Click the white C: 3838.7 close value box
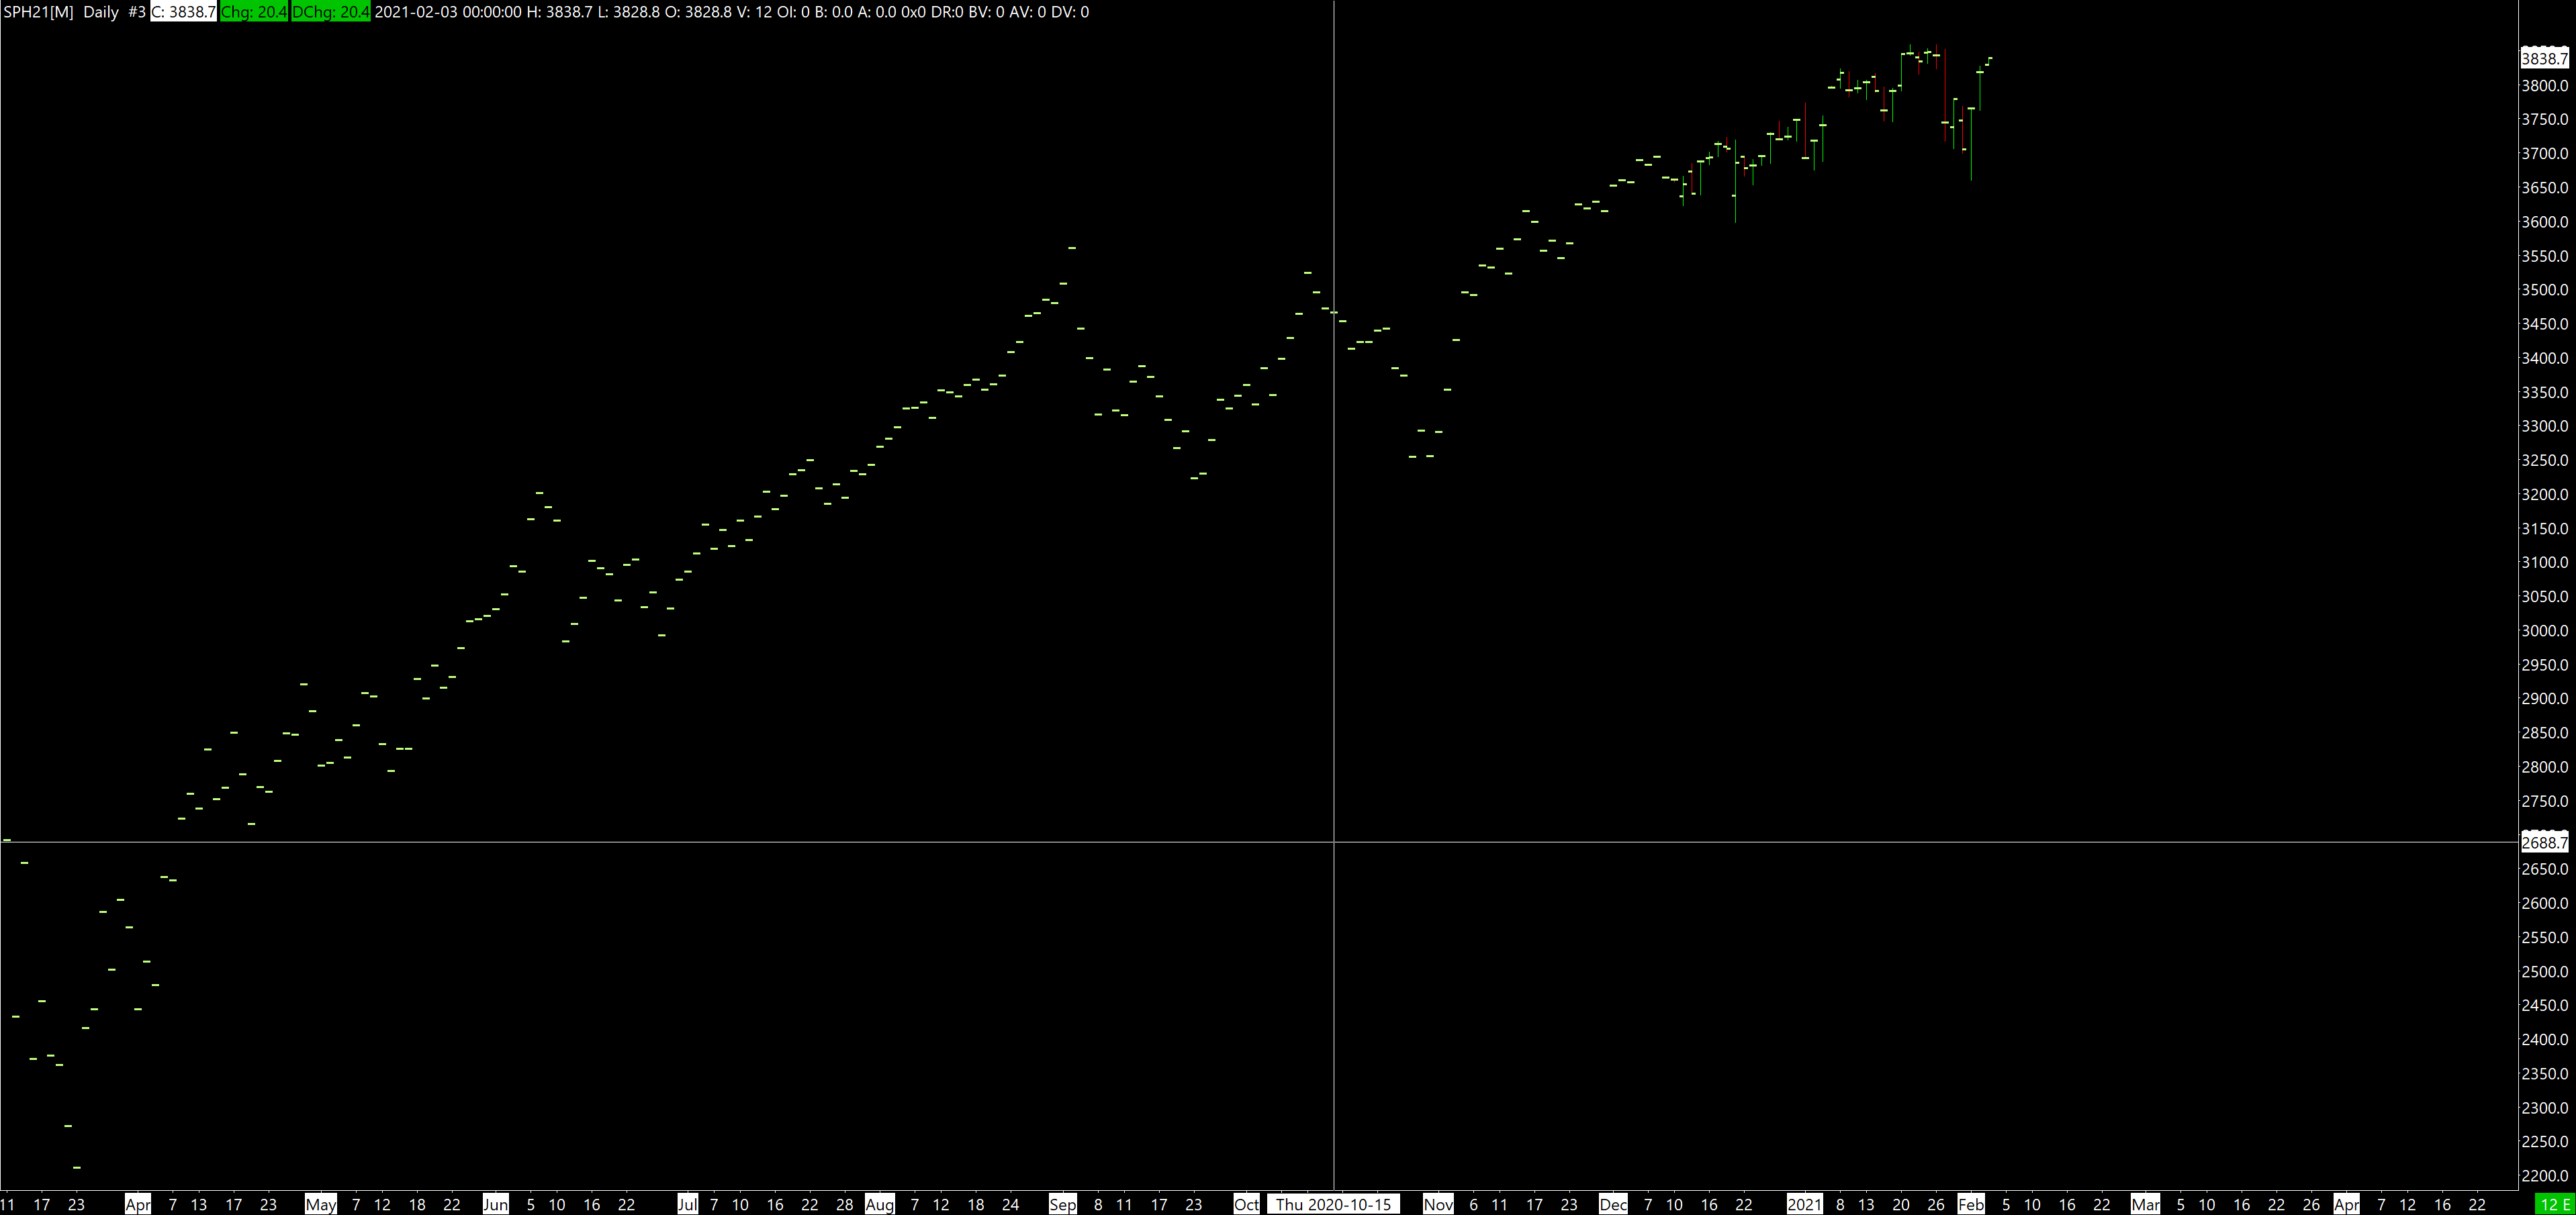2576x1215 pixels. tap(183, 12)
